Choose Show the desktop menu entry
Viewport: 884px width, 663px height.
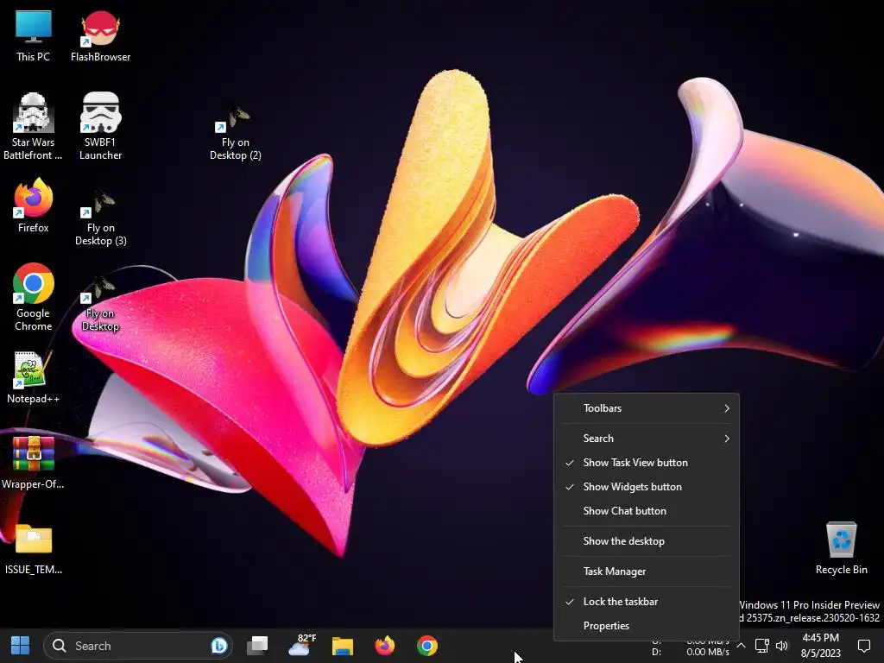click(x=646, y=541)
